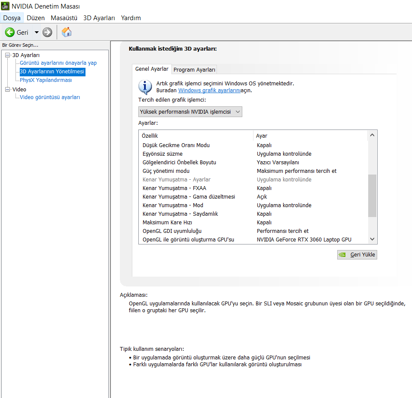
Task: Open Görüntü ayarlarını önayarla yap
Action: pos(58,63)
